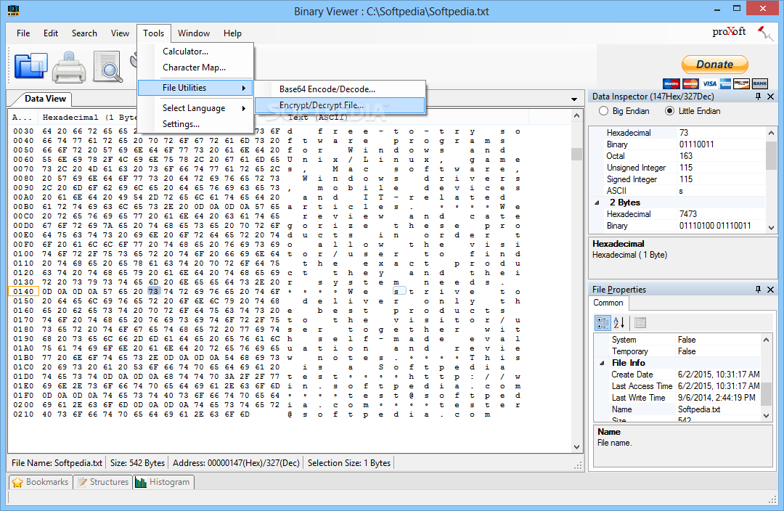Screen dimensions: 784x511
Task: Open the Help menu
Action: click(232, 33)
